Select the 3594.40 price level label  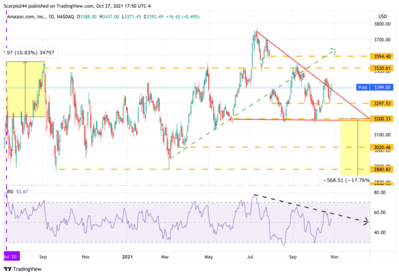[379, 56]
